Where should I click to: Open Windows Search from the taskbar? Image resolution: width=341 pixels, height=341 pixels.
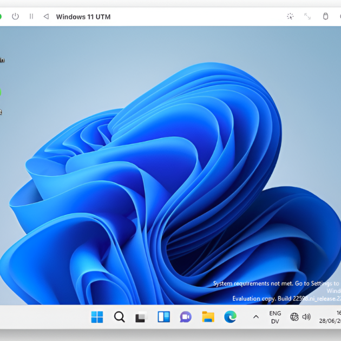(120, 317)
